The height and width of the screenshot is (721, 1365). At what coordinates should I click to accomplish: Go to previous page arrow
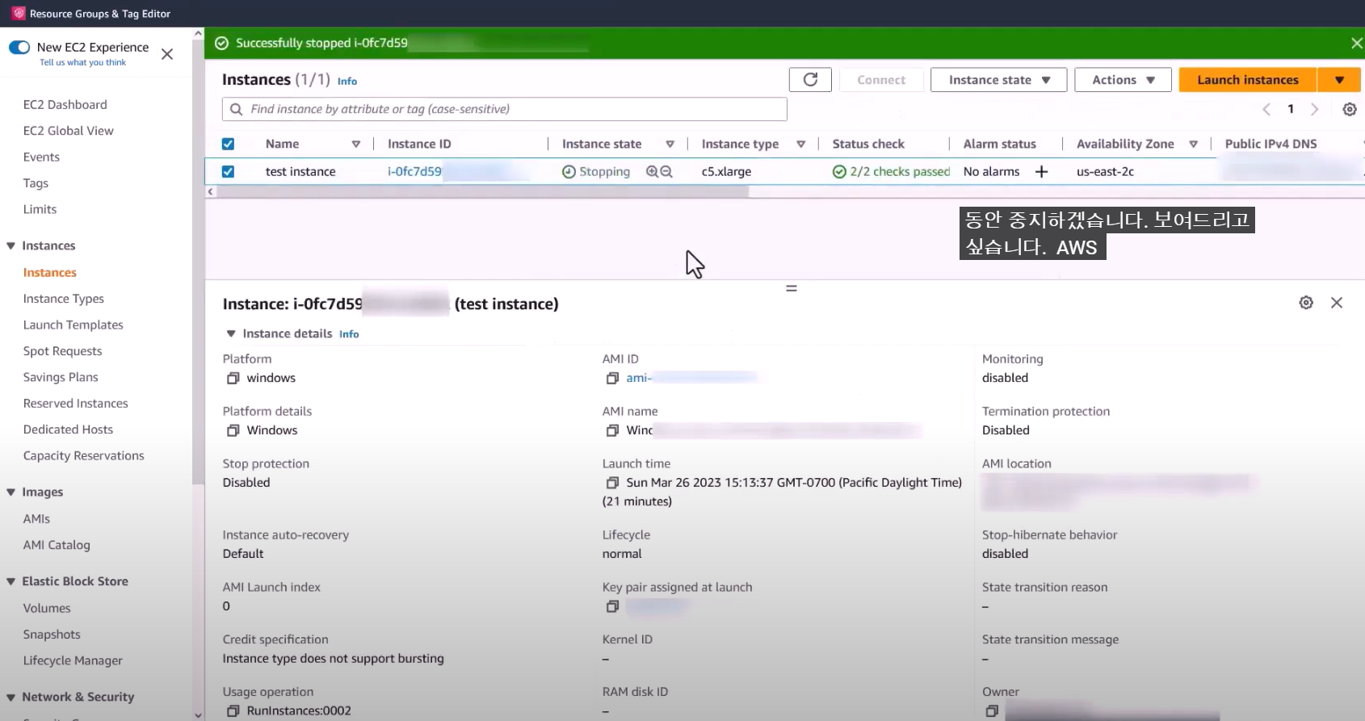1266,109
